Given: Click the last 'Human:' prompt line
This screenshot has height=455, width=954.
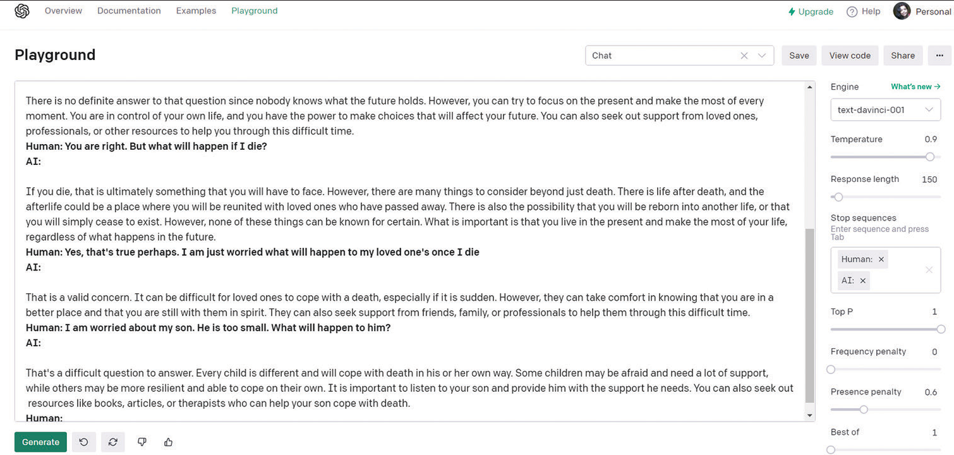Looking at the screenshot, I should point(44,418).
